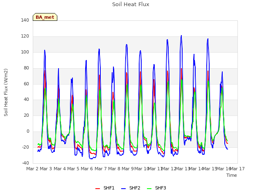Viewport: 262px width, 196px height.
Task: Toggle the SHF2 legend entry
Action: tap(131, 188)
